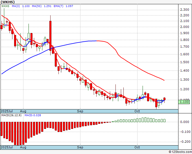This screenshot has width=192, height=154.
Task: Click the current price tag 1.100
Action: coord(184,102)
